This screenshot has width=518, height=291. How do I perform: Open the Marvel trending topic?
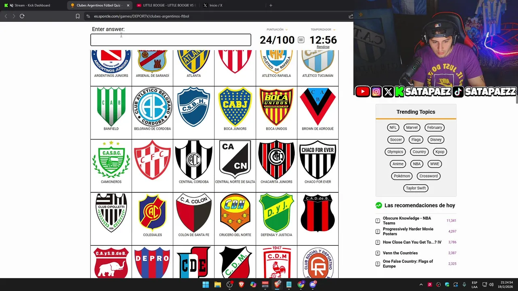point(412,127)
